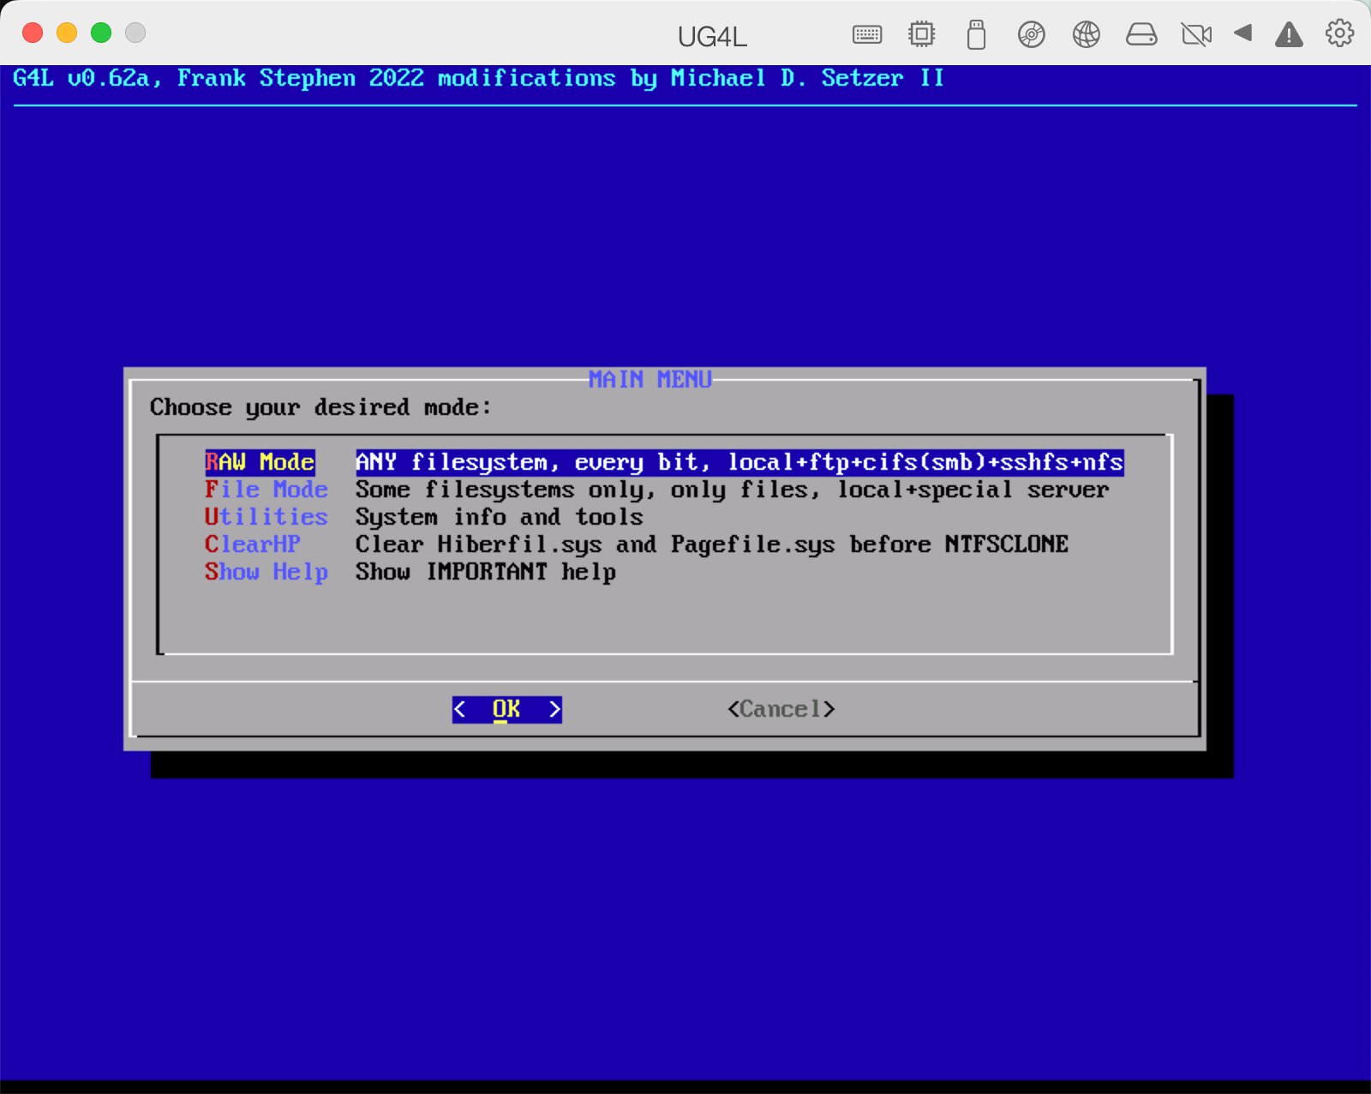
Task: Toggle fullscreen with the green traffic light
Action: (100, 32)
